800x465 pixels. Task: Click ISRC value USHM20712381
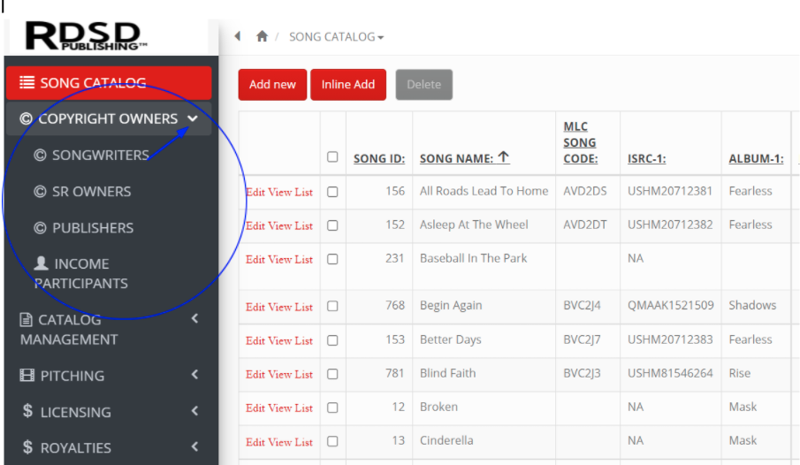[x=670, y=192]
